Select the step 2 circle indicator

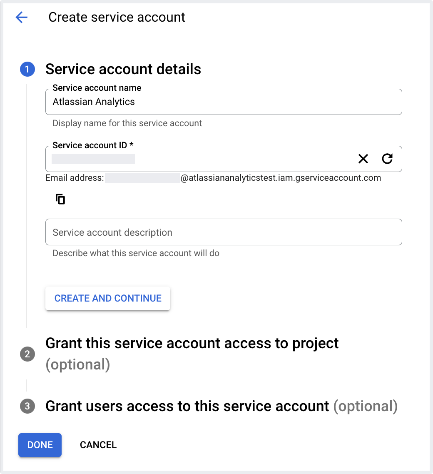point(27,354)
